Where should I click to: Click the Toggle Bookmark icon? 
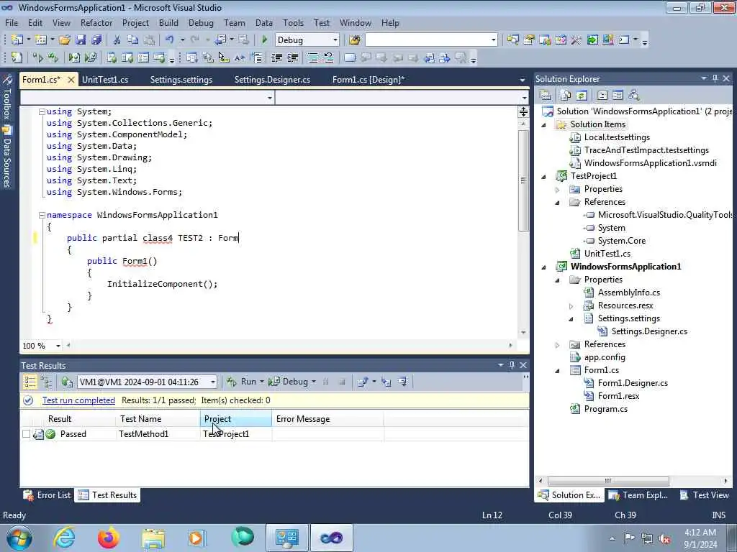click(x=349, y=57)
